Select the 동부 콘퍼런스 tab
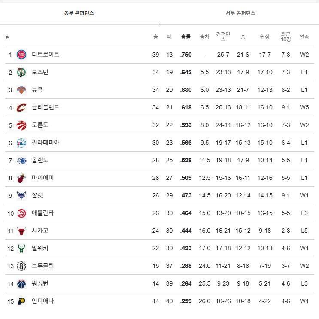 pyautogui.click(x=79, y=13)
